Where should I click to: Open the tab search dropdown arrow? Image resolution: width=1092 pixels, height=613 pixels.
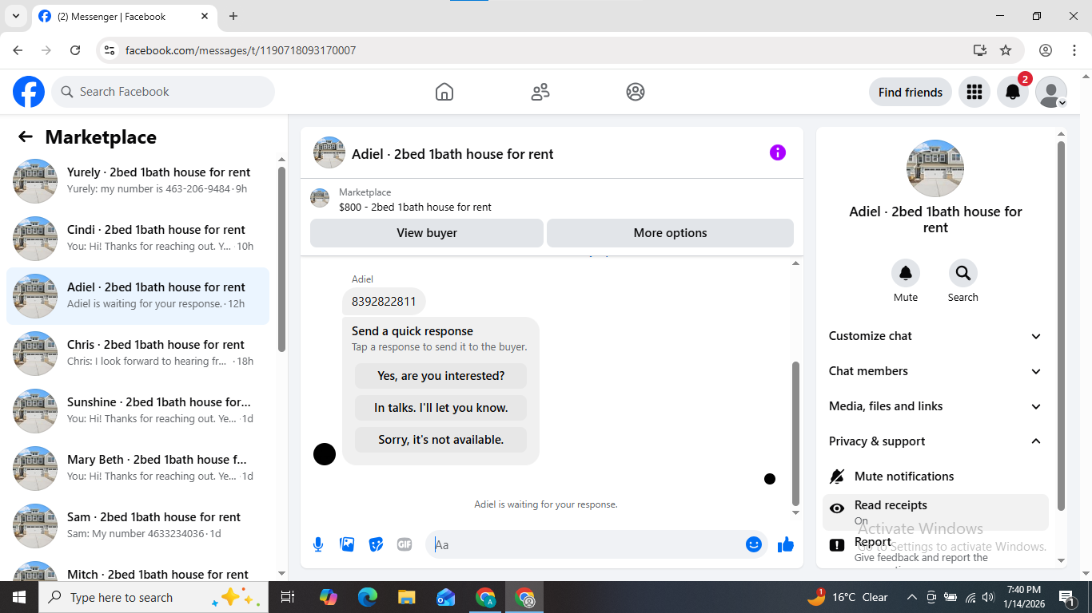[15, 16]
